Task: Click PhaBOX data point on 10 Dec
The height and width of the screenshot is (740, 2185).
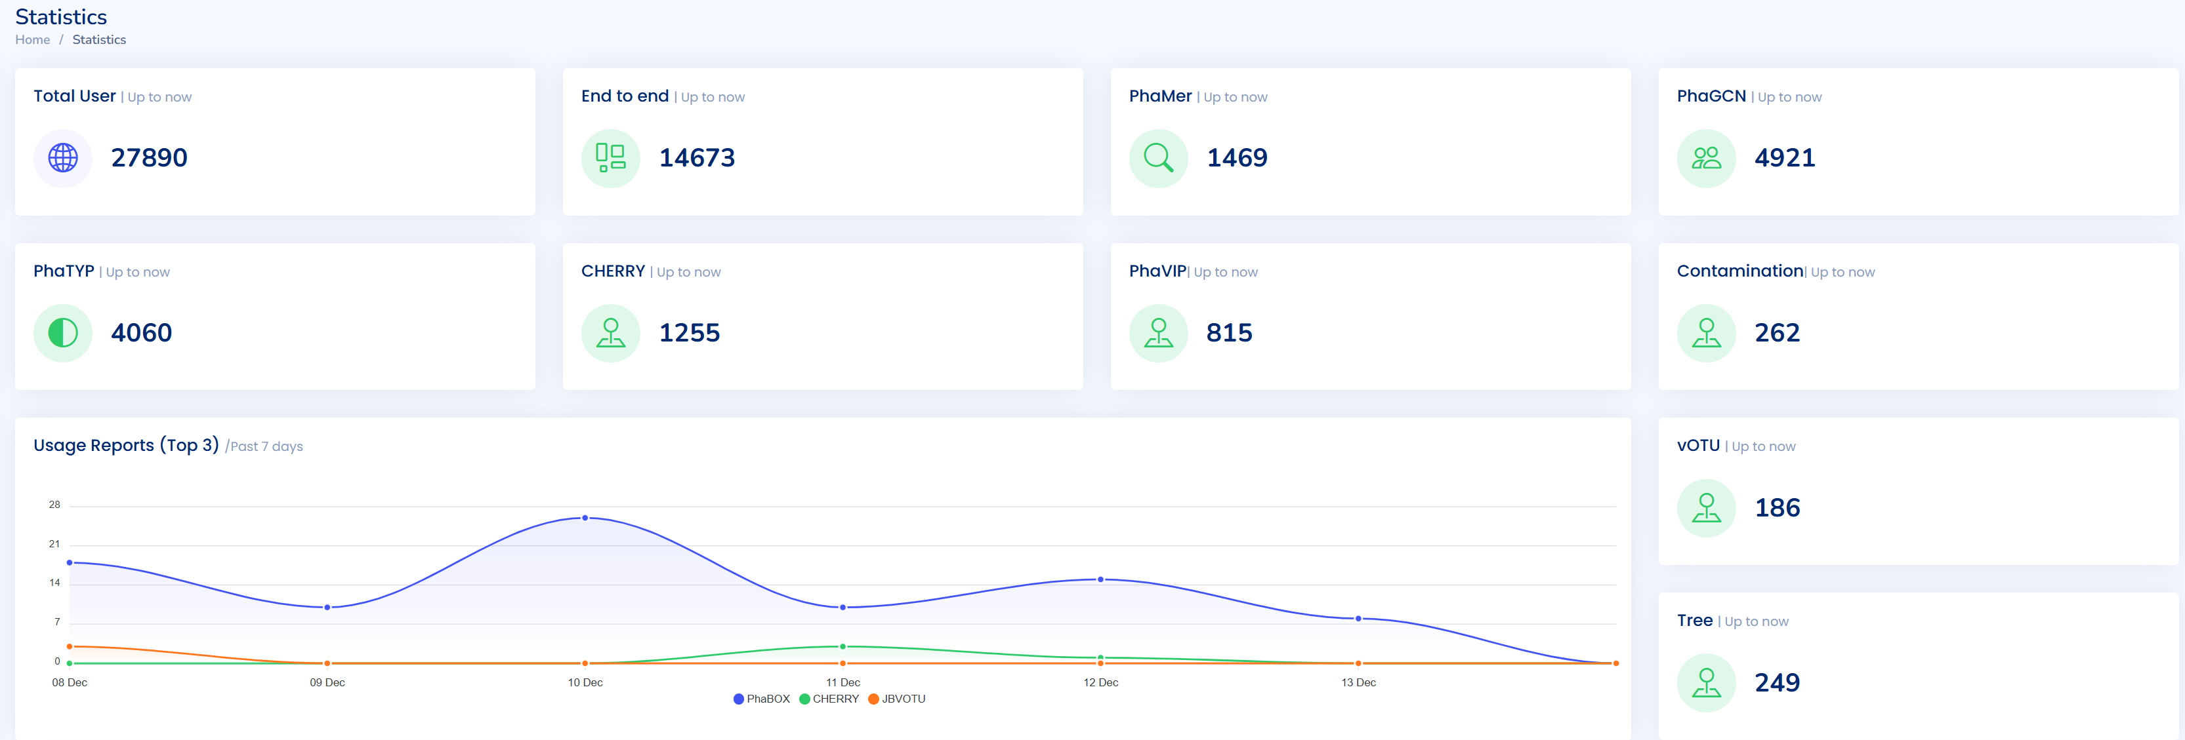Action: (585, 518)
